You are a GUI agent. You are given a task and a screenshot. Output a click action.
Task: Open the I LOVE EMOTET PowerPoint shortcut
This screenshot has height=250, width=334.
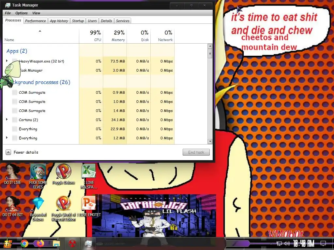click(89, 206)
